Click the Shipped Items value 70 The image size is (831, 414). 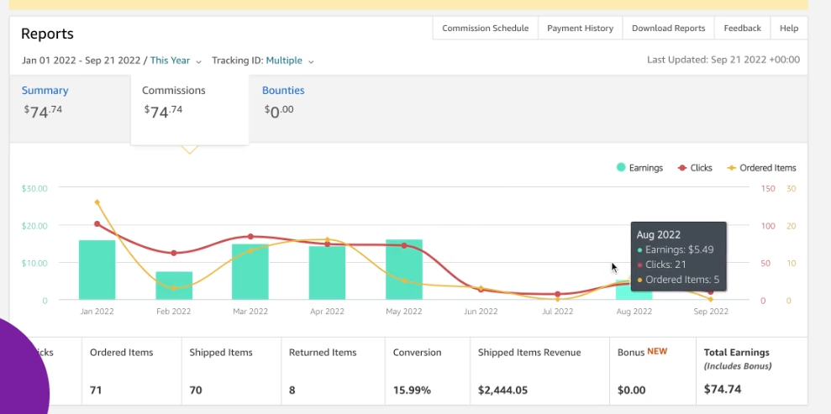(196, 390)
